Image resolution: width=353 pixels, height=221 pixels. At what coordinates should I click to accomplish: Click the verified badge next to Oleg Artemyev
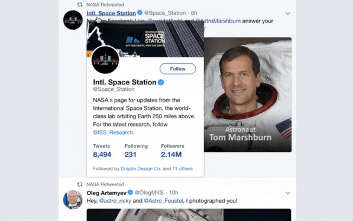(130, 192)
